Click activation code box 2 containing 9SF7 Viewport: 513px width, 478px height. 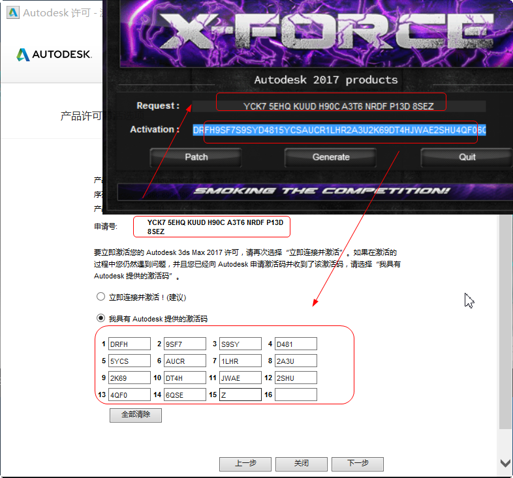point(185,344)
